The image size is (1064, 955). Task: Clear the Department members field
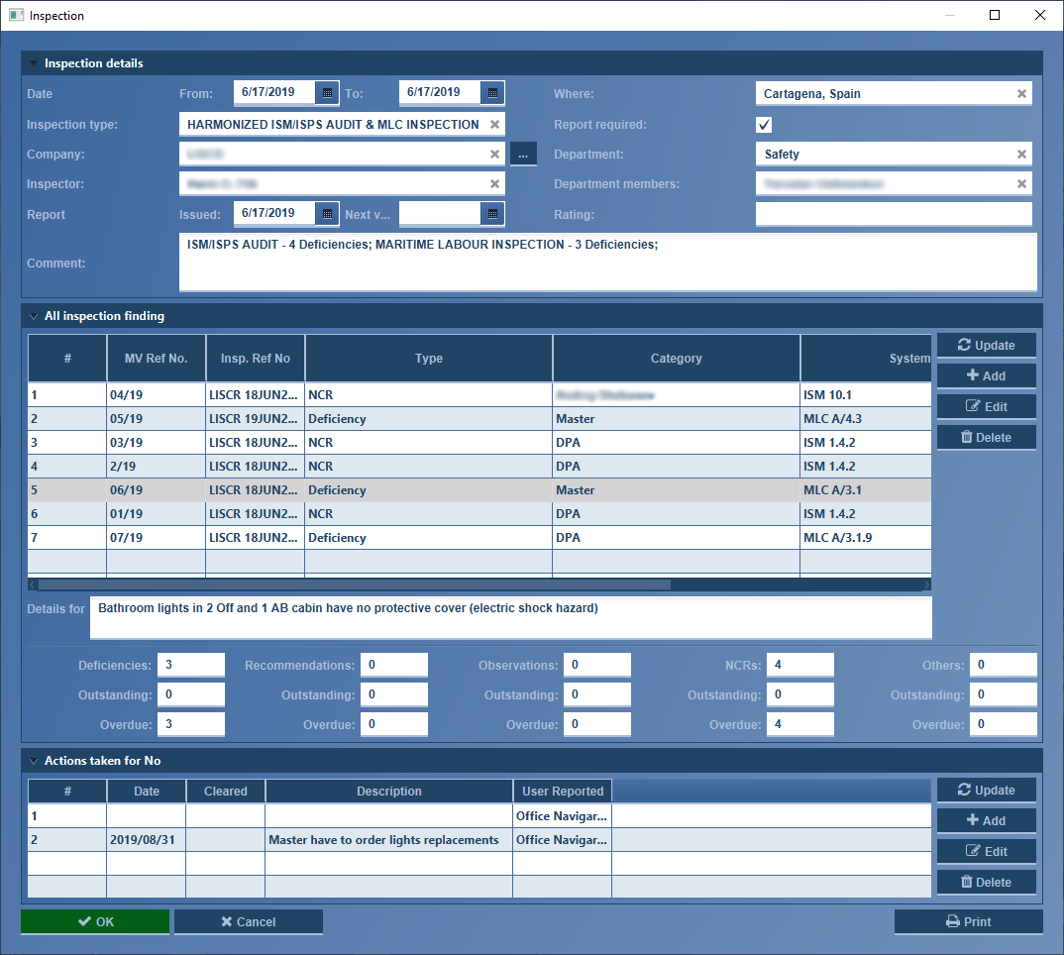(1021, 183)
